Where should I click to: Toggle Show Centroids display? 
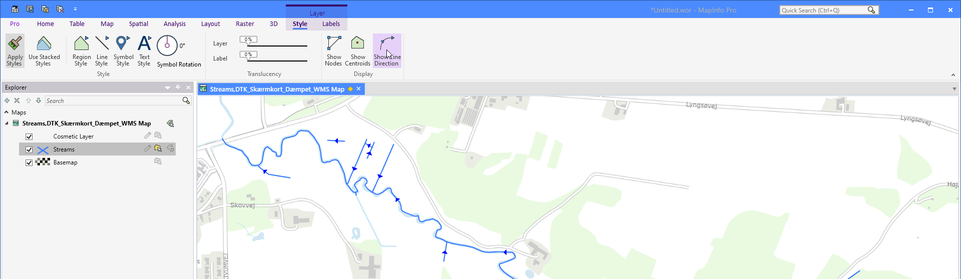pyautogui.click(x=357, y=50)
